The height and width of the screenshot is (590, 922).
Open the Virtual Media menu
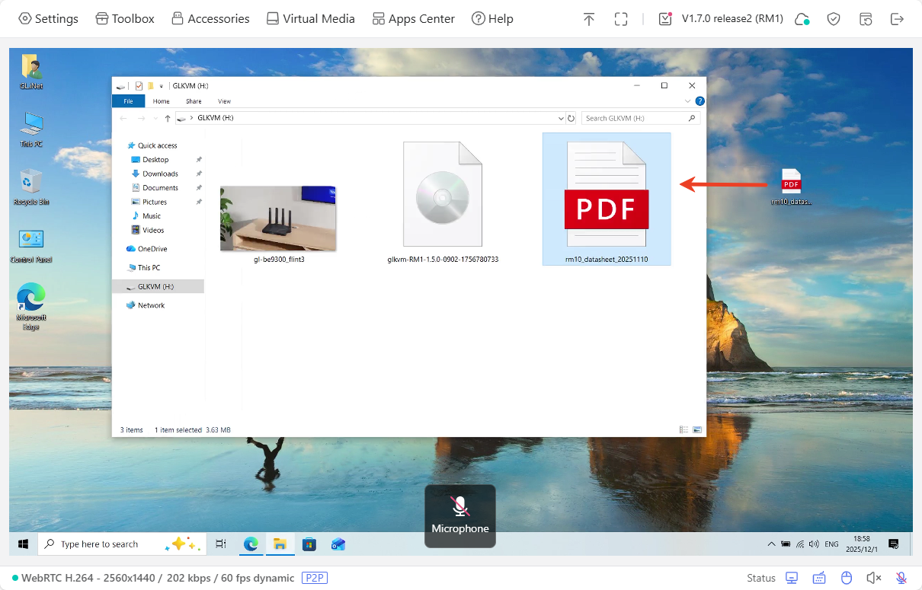tap(310, 18)
